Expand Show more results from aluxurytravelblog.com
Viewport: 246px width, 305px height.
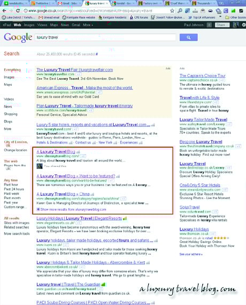[71, 210]
